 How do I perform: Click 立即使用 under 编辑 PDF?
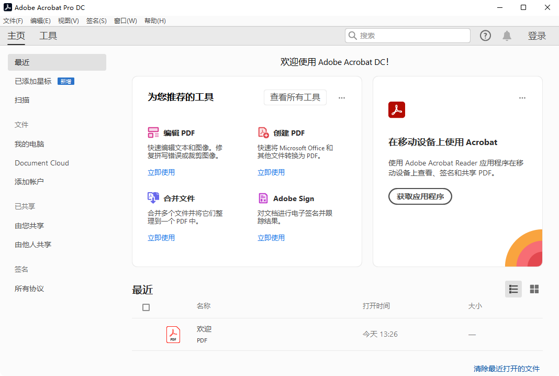pyautogui.click(x=161, y=172)
